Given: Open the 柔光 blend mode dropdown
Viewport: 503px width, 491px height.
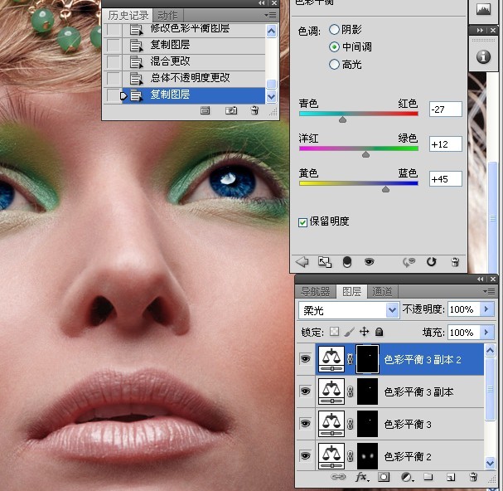Looking at the screenshot, I should coord(392,310).
